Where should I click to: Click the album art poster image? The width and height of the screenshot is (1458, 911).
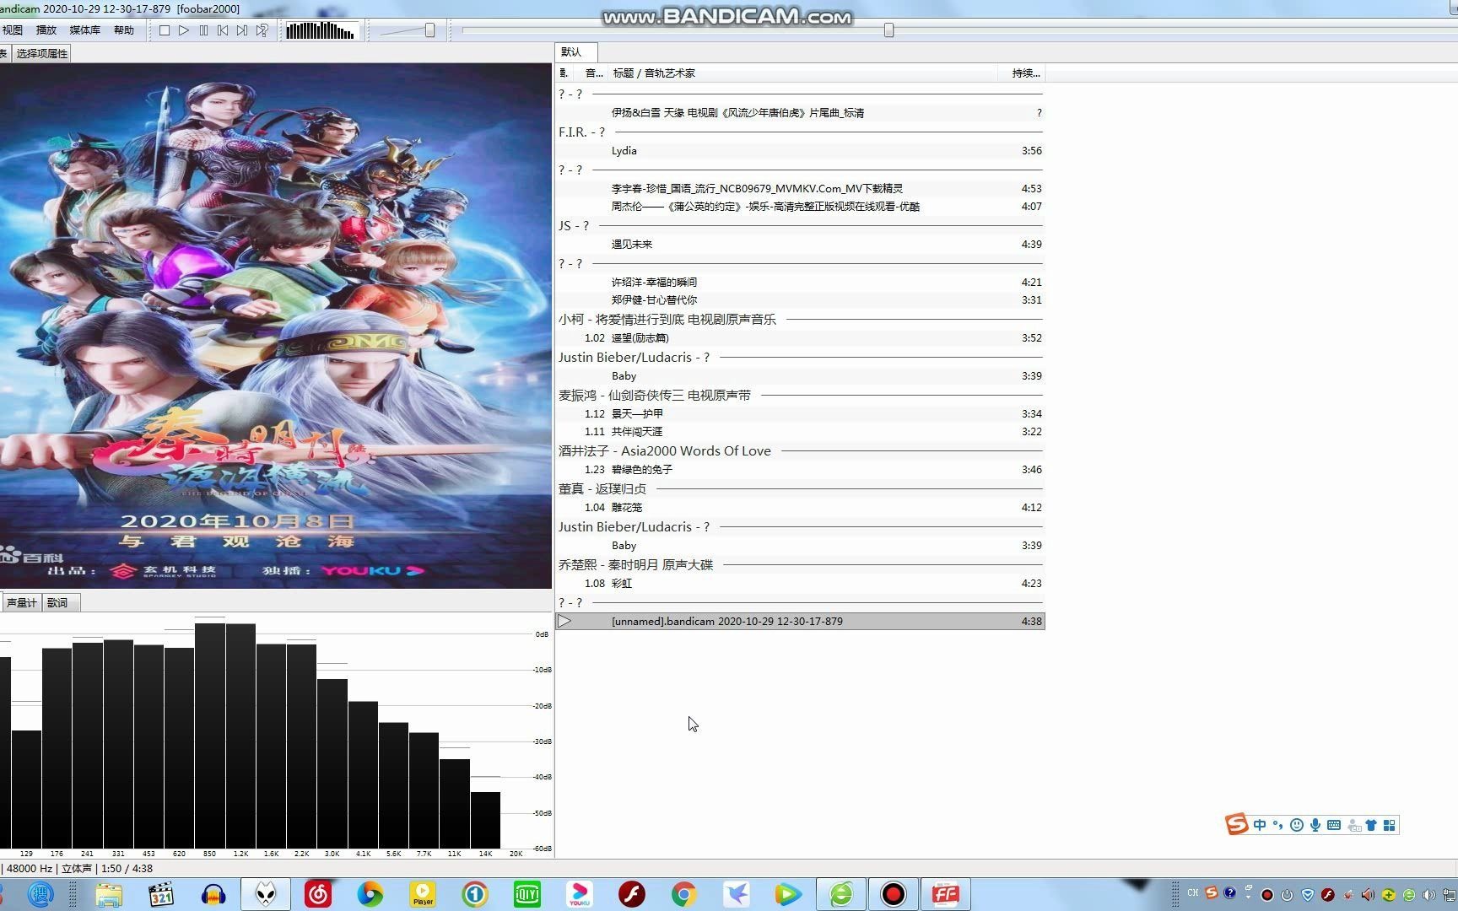click(x=275, y=326)
